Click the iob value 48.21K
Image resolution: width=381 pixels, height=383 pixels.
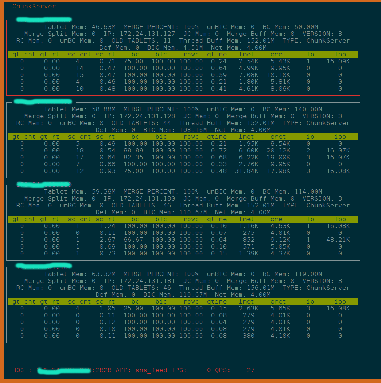pos(338,240)
